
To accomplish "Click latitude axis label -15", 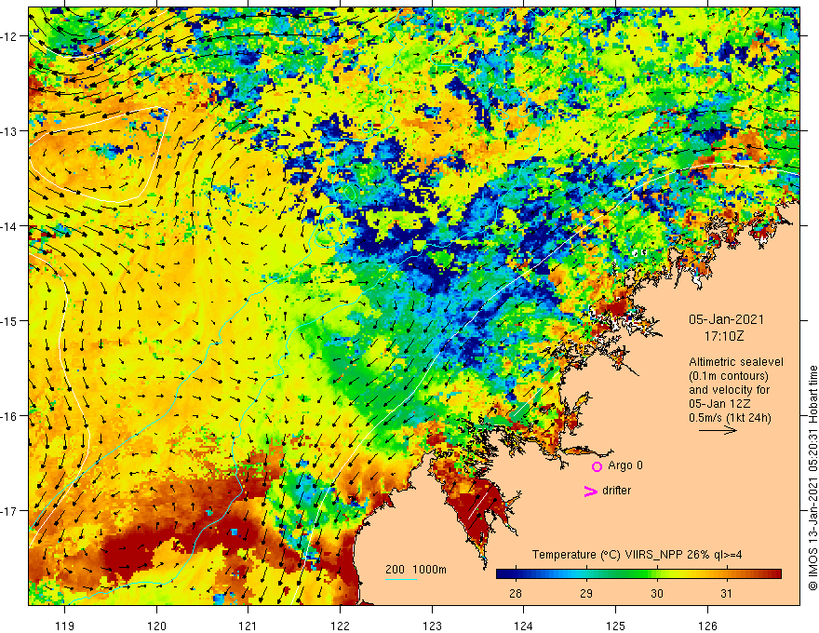I will click(10, 320).
